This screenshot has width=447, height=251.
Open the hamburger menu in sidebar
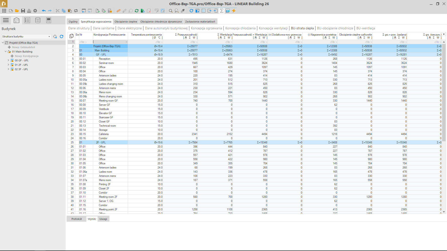click(x=6, y=20)
